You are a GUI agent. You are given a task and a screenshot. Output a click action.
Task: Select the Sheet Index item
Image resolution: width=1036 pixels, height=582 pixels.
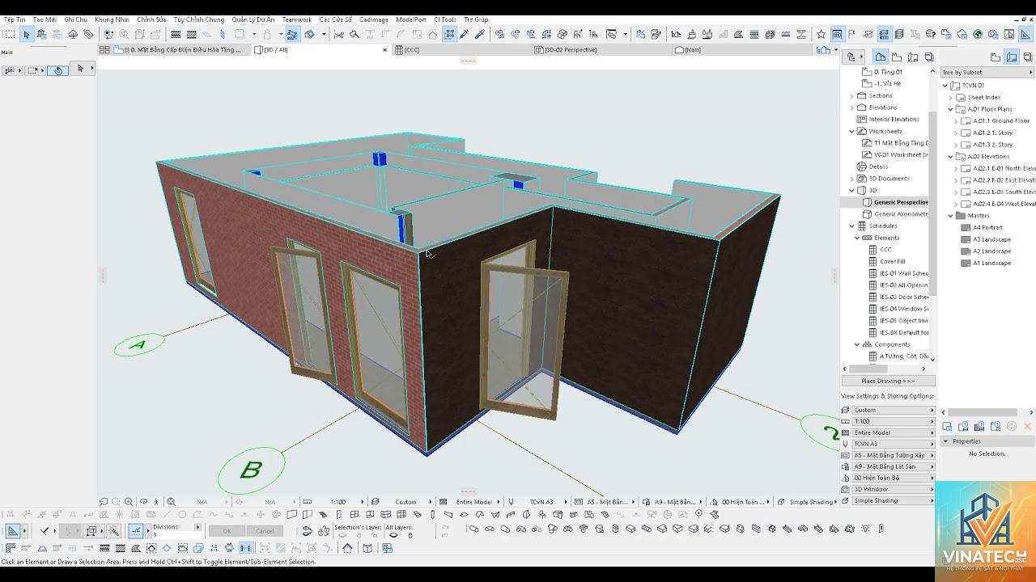click(984, 97)
